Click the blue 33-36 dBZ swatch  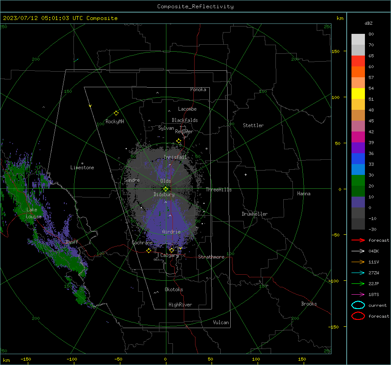click(358, 158)
